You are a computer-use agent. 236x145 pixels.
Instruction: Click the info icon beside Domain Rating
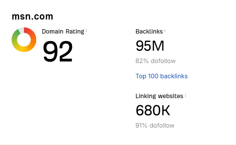tap(86, 31)
